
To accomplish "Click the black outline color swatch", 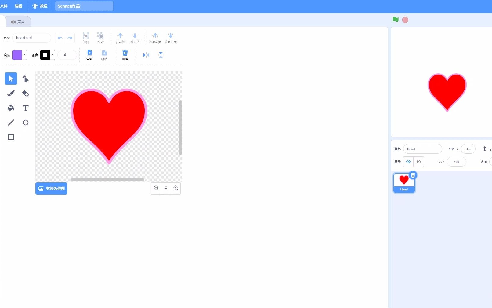I will pyautogui.click(x=45, y=55).
